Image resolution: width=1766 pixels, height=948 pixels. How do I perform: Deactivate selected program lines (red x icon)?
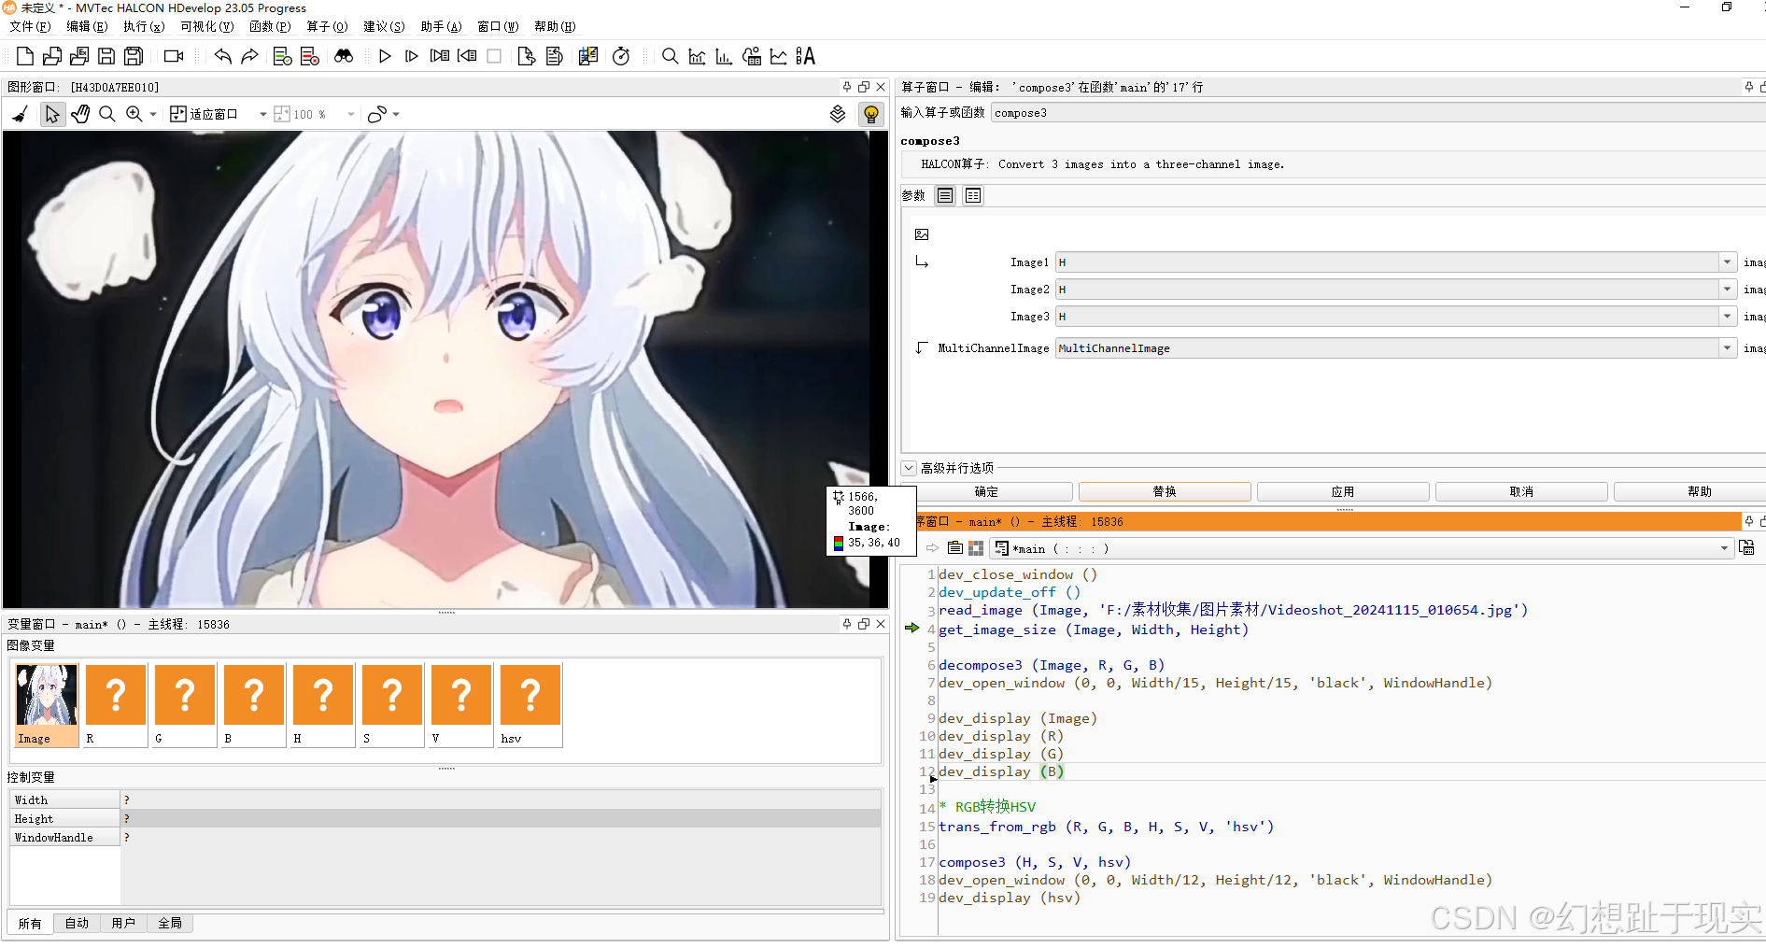click(310, 56)
